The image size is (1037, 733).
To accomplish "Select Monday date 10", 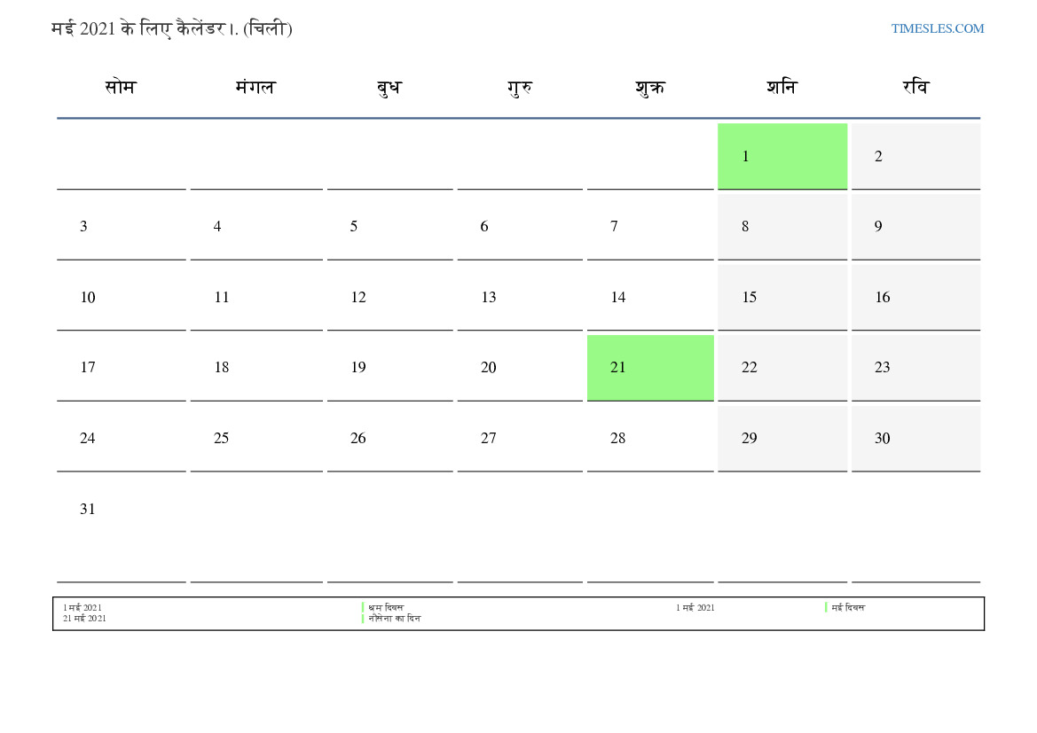I will coord(88,297).
